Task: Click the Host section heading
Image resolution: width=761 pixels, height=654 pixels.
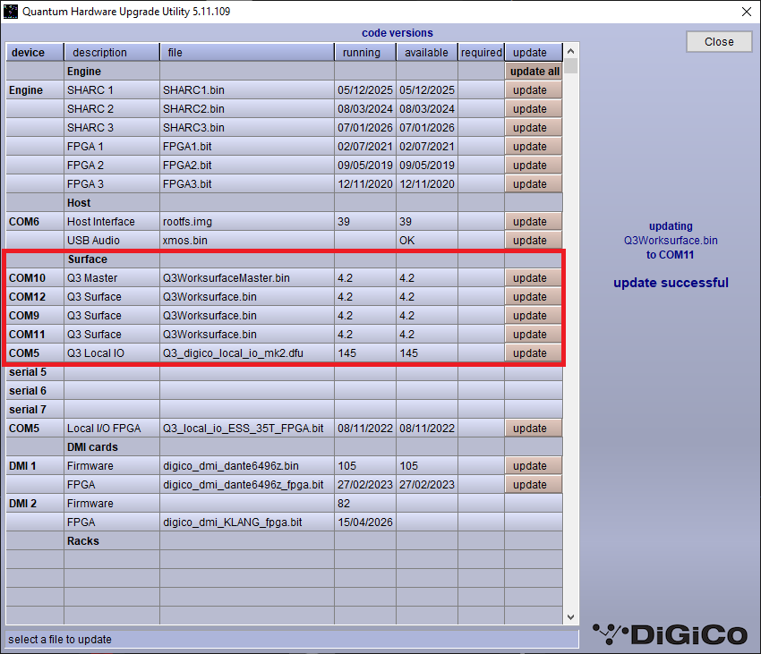Action: (79, 203)
